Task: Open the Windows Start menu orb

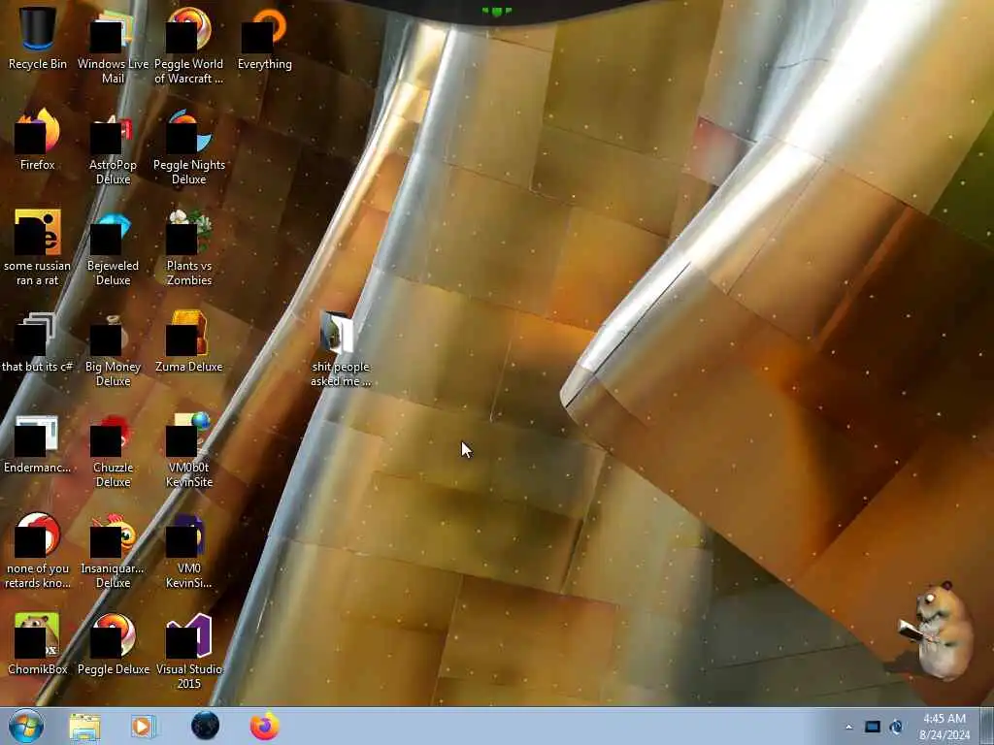Action: click(x=26, y=726)
